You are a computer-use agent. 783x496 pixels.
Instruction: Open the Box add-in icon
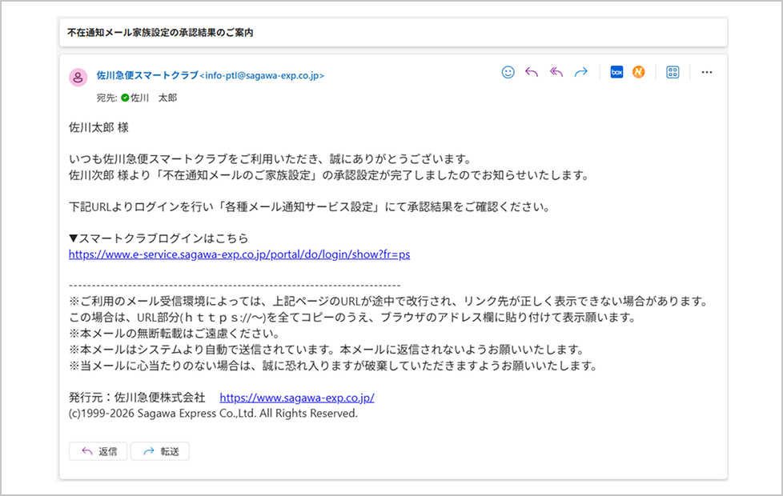(616, 72)
